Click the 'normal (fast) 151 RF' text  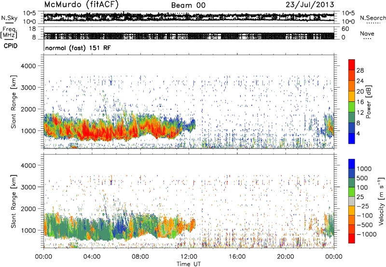pos(78,48)
